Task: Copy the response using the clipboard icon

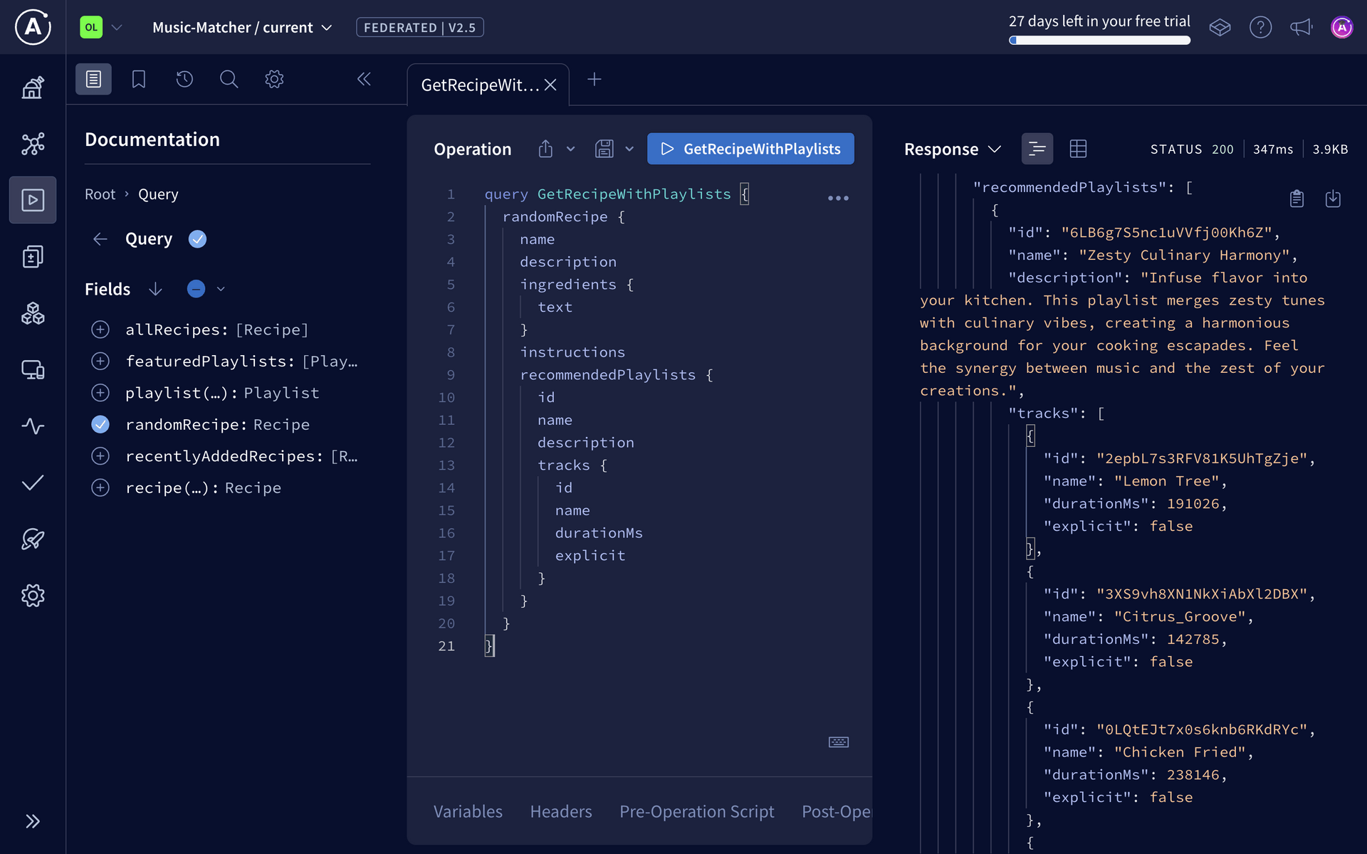Action: [1297, 199]
